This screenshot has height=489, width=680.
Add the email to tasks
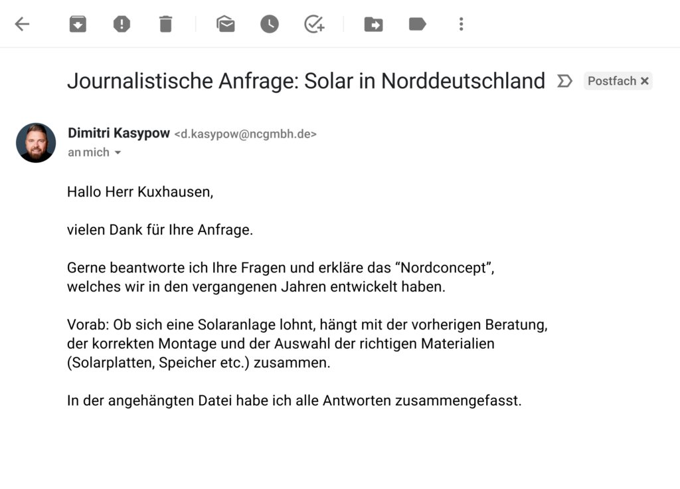pyautogui.click(x=313, y=25)
